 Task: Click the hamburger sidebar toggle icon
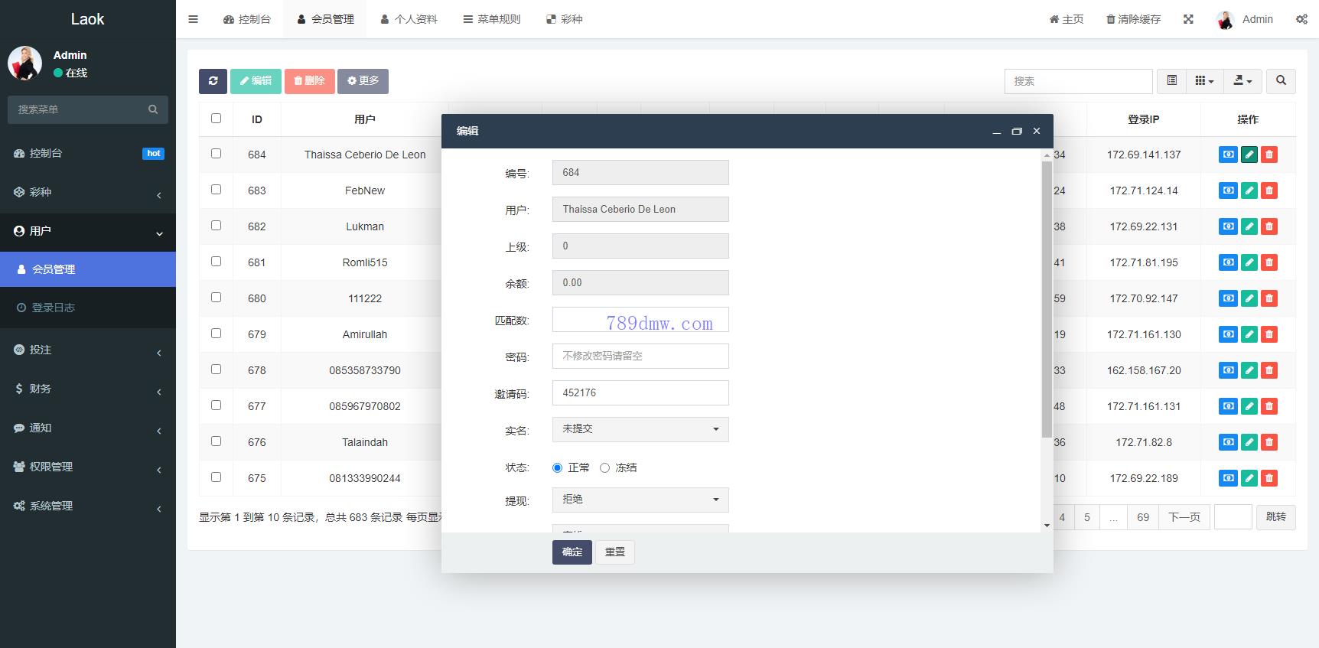click(193, 19)
